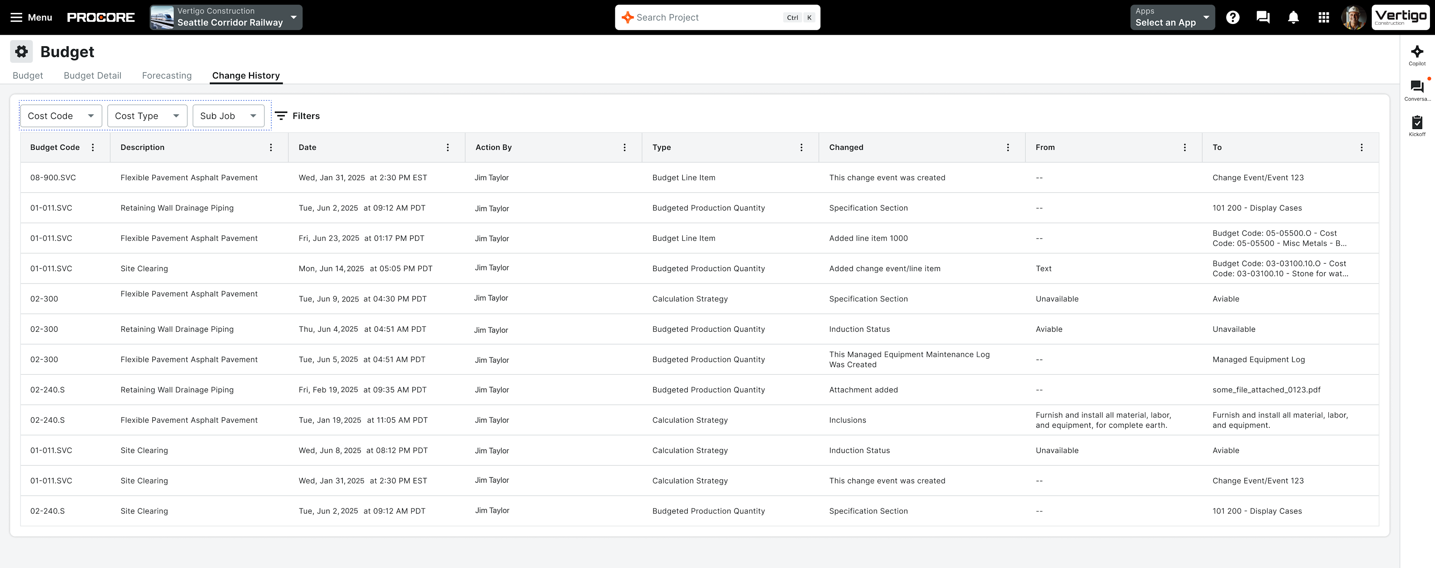The image size is (1435, 568).
Task: Open the Sub Job dropdown
Action: pos(229,116)
